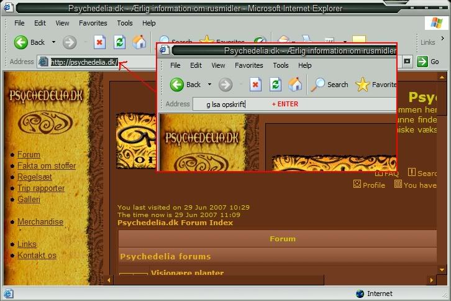Click page vertical scrollbar down arrow
Viewport: 451px width, 301px height.
pos(442,270)
